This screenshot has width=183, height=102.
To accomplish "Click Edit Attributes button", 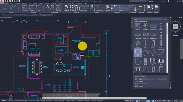I will click(x=98, y=10).
